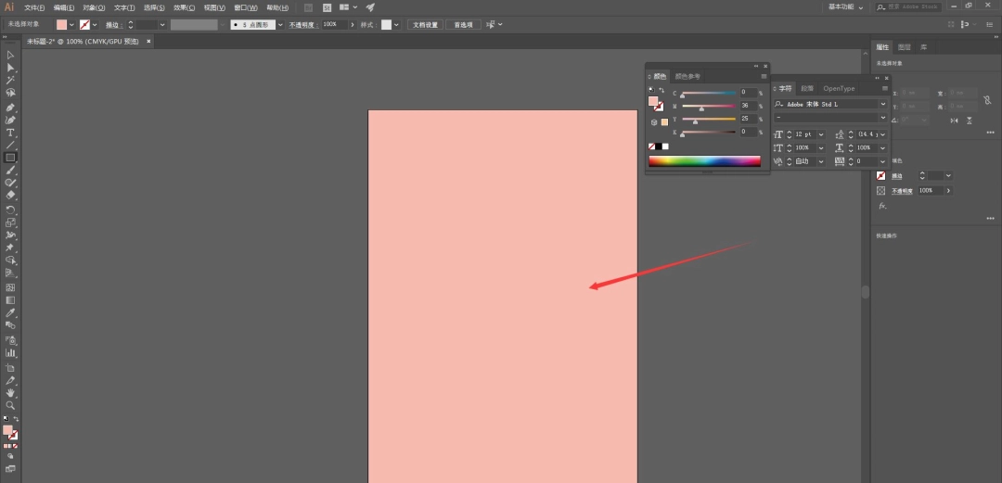The image size is (1002, 483).
Task: Expand the font family dropdown Adobe 宋体 Std L
Action: point(883,104)
